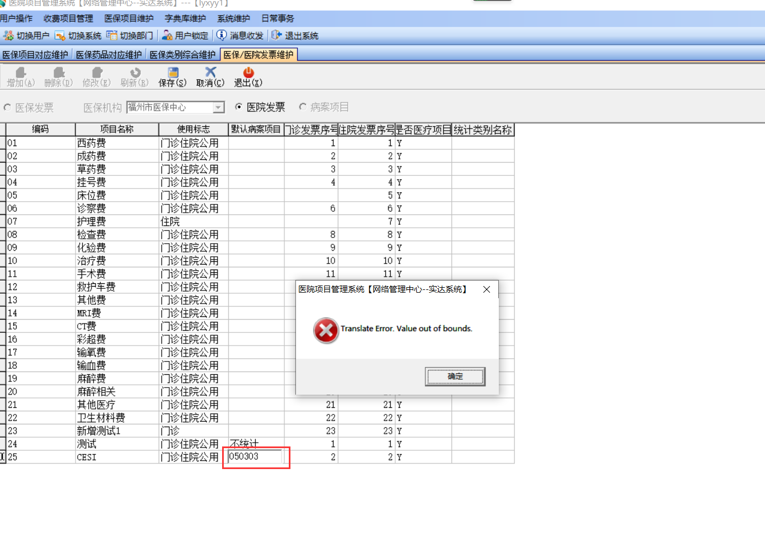Click the 住院发票序号 column header
The height and width of the screenshot is (533, 765).
tap(367, 129)
